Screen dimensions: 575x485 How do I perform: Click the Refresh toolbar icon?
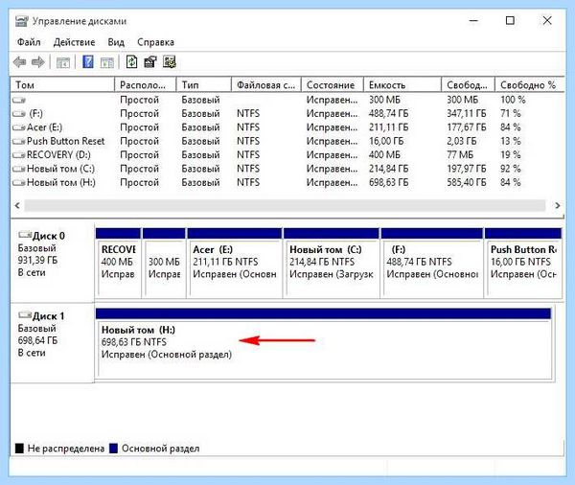[x=131, y=62]
